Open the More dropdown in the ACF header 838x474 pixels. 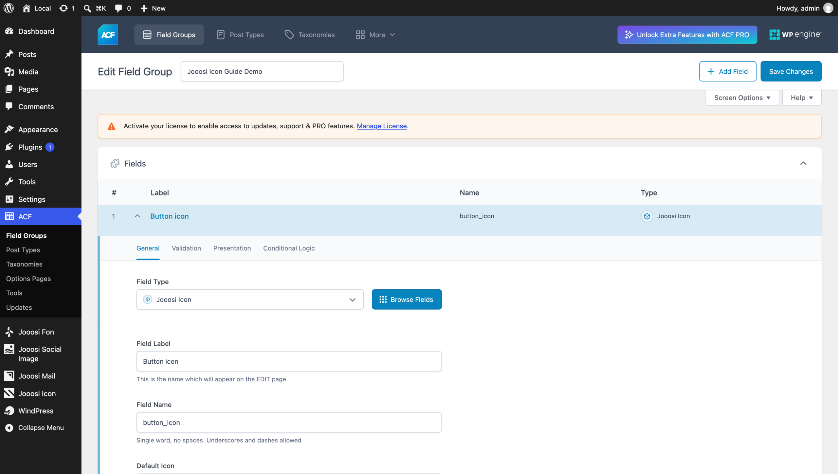coord(375,35)
